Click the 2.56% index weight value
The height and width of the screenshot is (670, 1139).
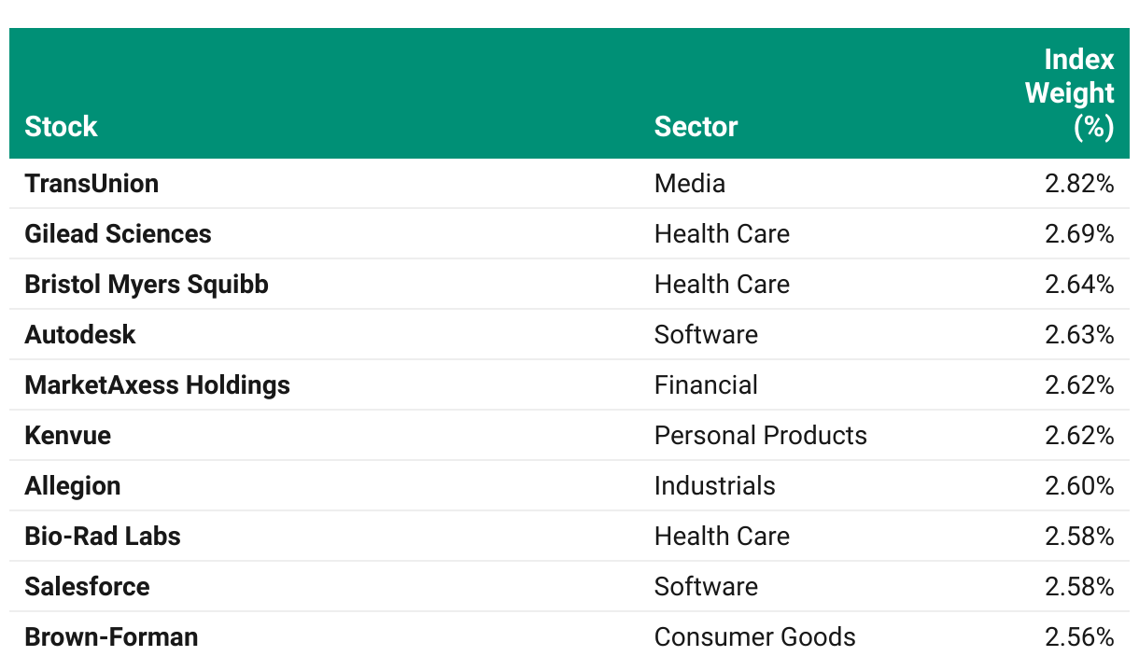1079,636
